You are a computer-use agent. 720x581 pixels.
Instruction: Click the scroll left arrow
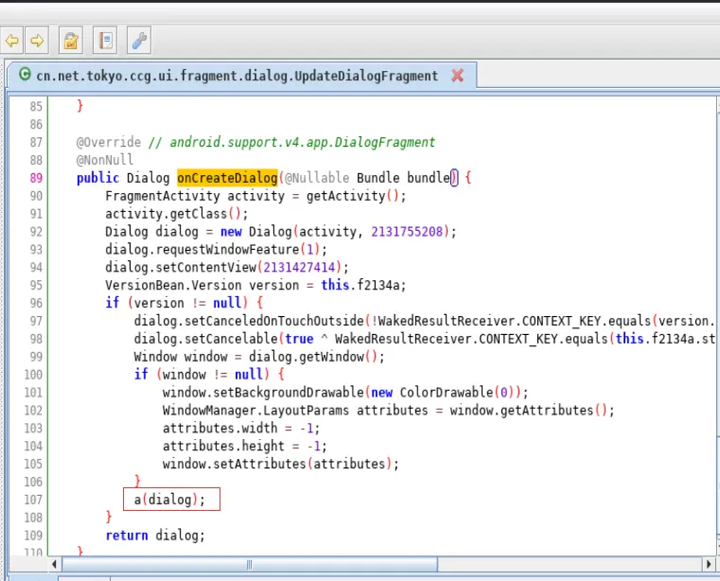(54, 565)
